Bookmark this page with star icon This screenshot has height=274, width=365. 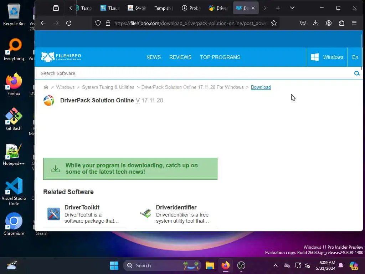click(274, 23)
